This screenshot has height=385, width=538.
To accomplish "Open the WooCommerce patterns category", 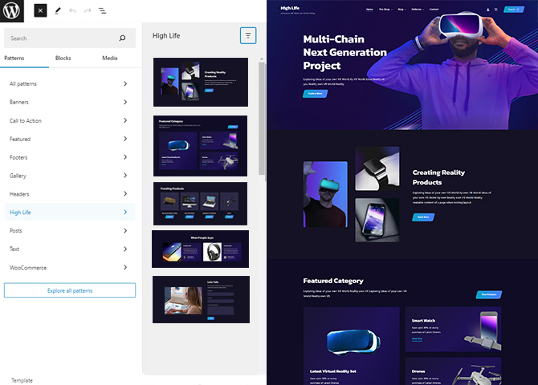I will (x=67, y=268).
